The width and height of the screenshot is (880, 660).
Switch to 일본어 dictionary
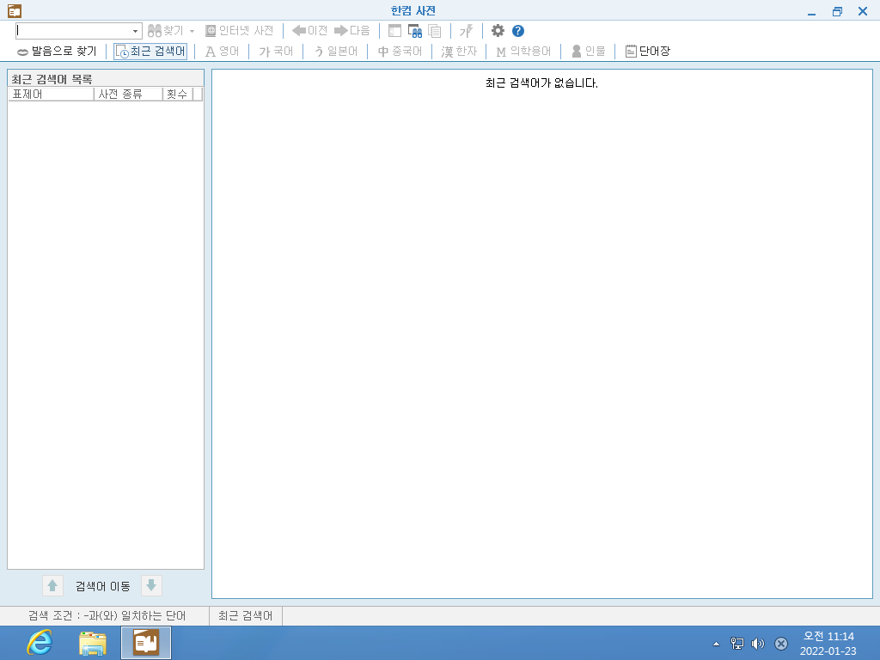click(x=336, y=51)
